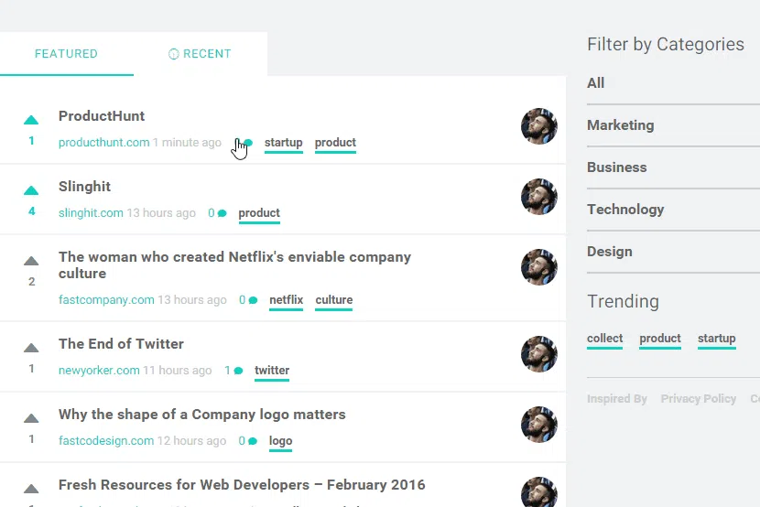Upvote the Slinghit post
Viewport: 760px width, 507px height.
coord(31,190)
